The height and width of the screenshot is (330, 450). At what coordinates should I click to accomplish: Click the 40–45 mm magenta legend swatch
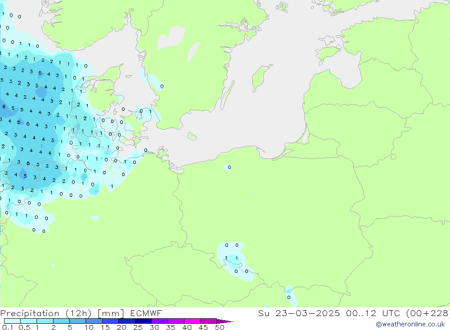coord(192,321)
